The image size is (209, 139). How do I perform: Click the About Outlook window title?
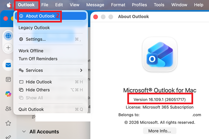(x=133, y=17)
